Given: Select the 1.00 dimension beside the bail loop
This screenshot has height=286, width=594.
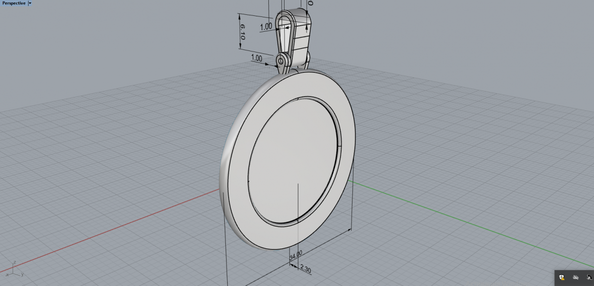Looking at the screenshot, I should tap(266, 26).
